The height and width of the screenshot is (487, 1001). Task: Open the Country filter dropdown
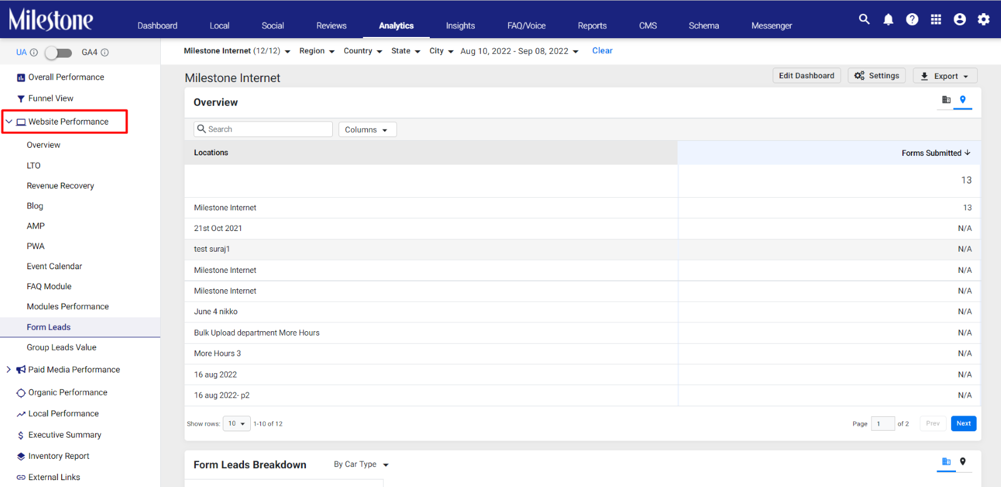(363, 51)
